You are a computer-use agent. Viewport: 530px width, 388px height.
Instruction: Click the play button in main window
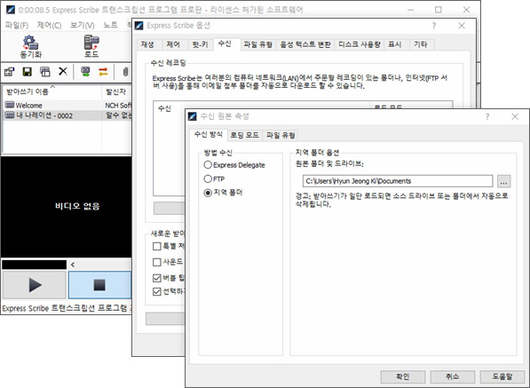[x=34, y=285]
